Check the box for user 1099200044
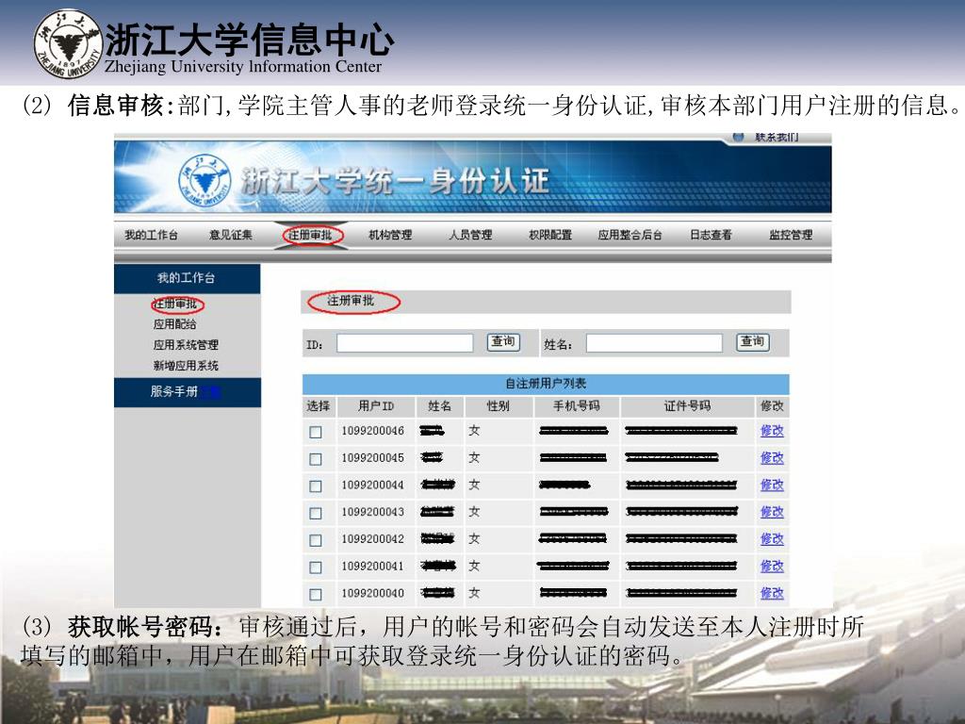Screen dimensions: 965x724 click(x=316, y=486)
